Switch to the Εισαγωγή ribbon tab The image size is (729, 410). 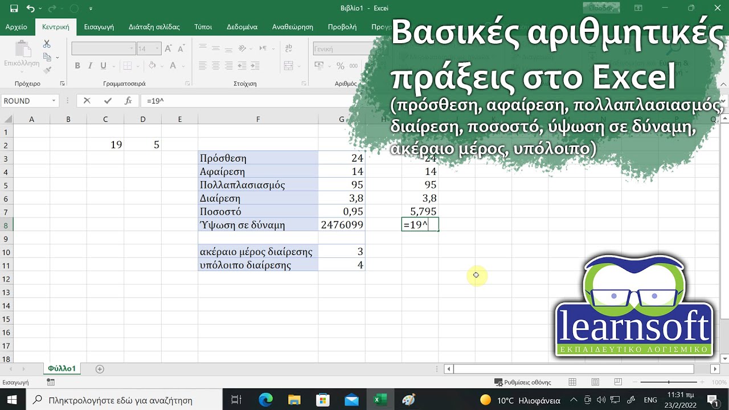coord(99,27)
